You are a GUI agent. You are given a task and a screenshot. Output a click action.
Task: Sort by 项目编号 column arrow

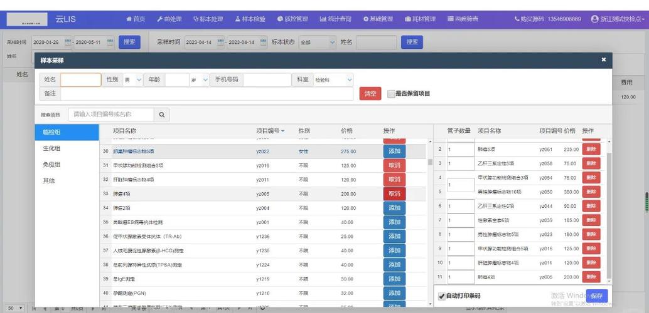coord(282,131)
